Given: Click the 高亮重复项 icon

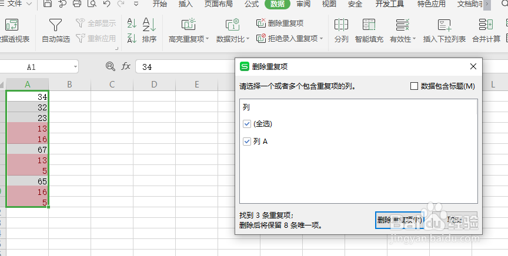Looking at the screenshot, I should (188, 25).
